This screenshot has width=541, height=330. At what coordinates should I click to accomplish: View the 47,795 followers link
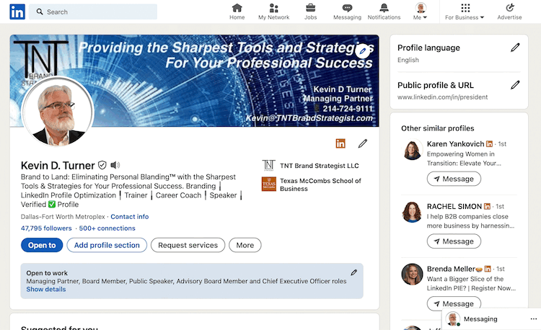[x=46, y=228]
